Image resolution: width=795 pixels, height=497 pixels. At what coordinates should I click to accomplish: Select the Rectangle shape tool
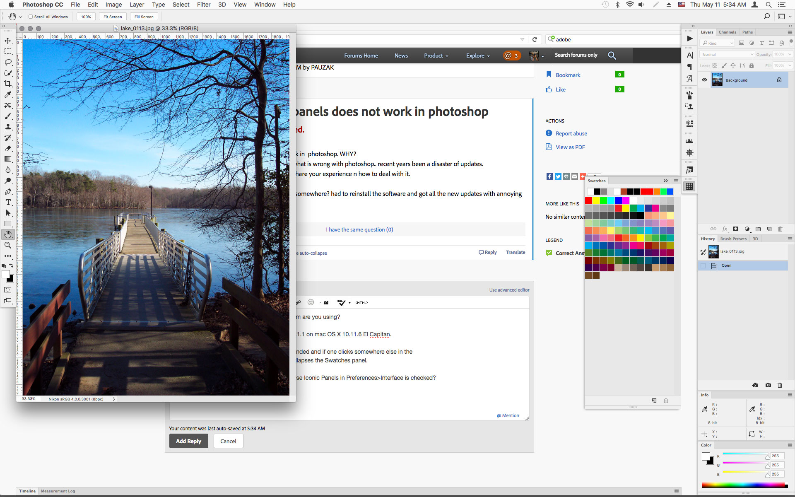8,224
